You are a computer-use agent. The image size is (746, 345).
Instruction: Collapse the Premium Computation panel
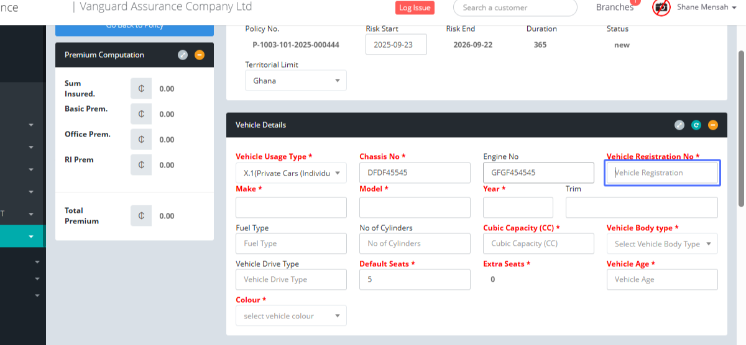tap(199, 55)
